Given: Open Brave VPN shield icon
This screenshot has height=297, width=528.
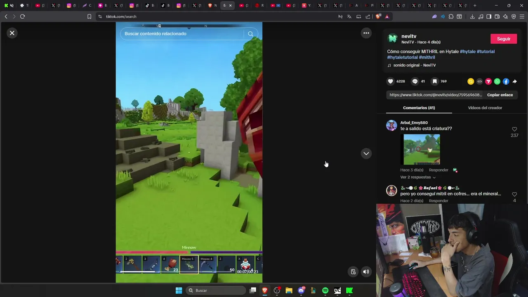Looking at the screenshot, I should [x=514, y=16].
